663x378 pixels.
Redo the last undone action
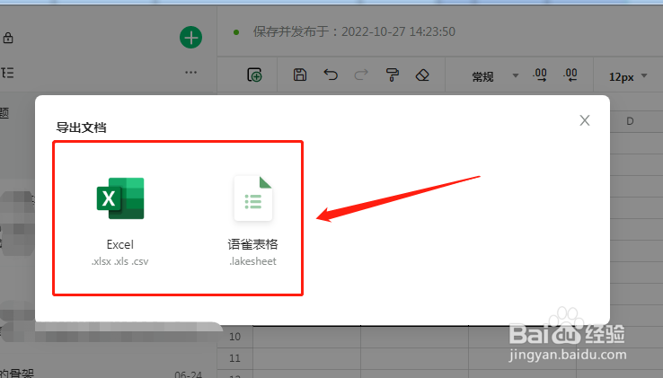tap(360, 75)
